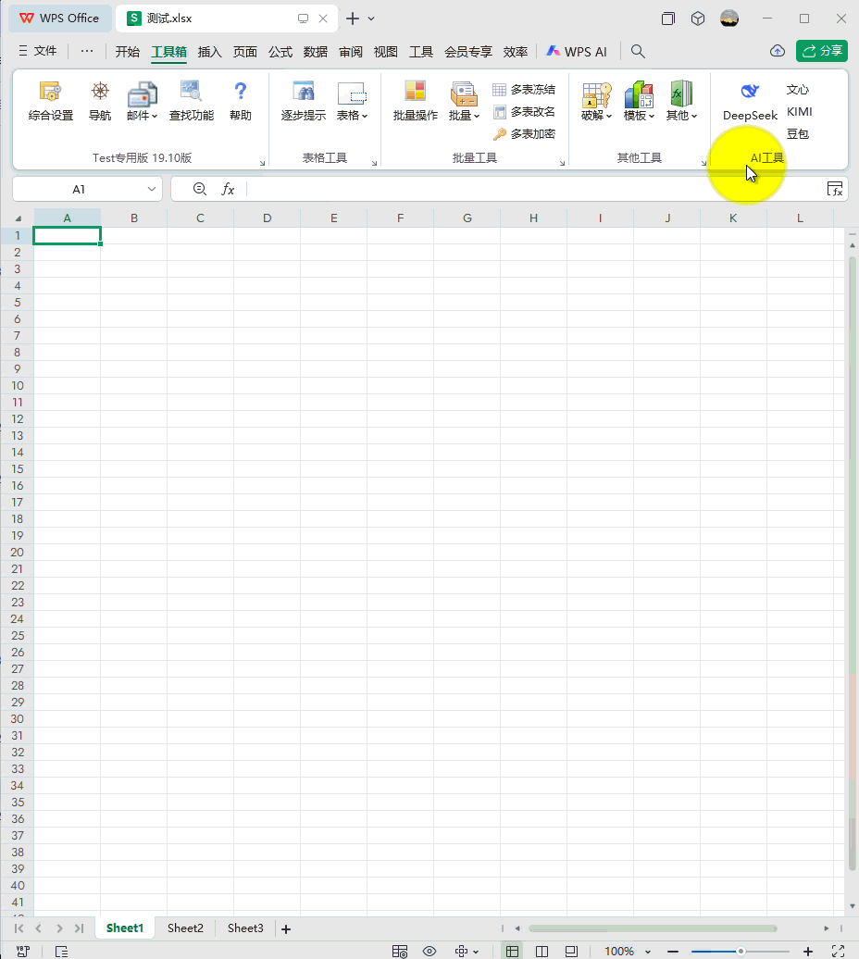The image size is (859, 959).
Task: Click the zoom slider handle
Action: [x=741, y=952]
